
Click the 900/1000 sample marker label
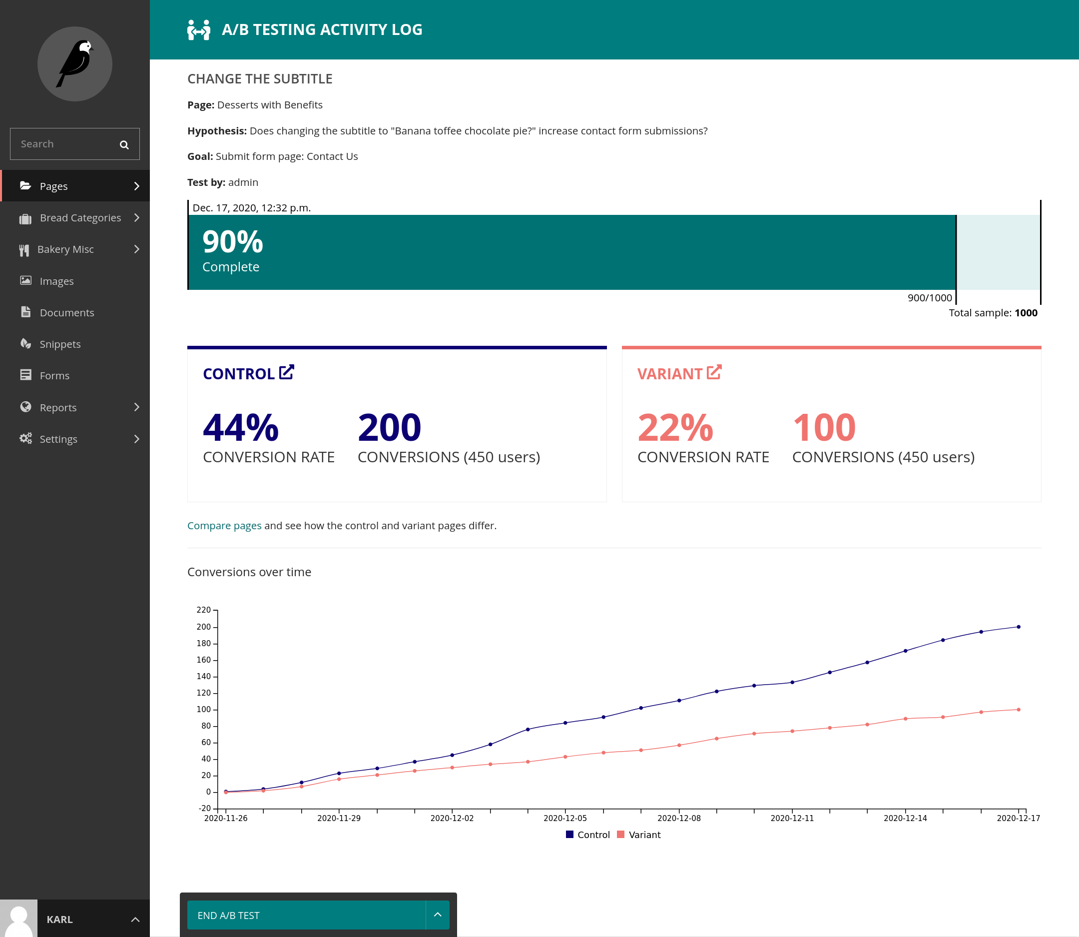click(930, 297)
